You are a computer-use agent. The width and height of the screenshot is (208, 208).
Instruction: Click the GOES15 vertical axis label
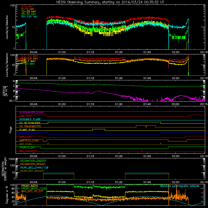5,91
